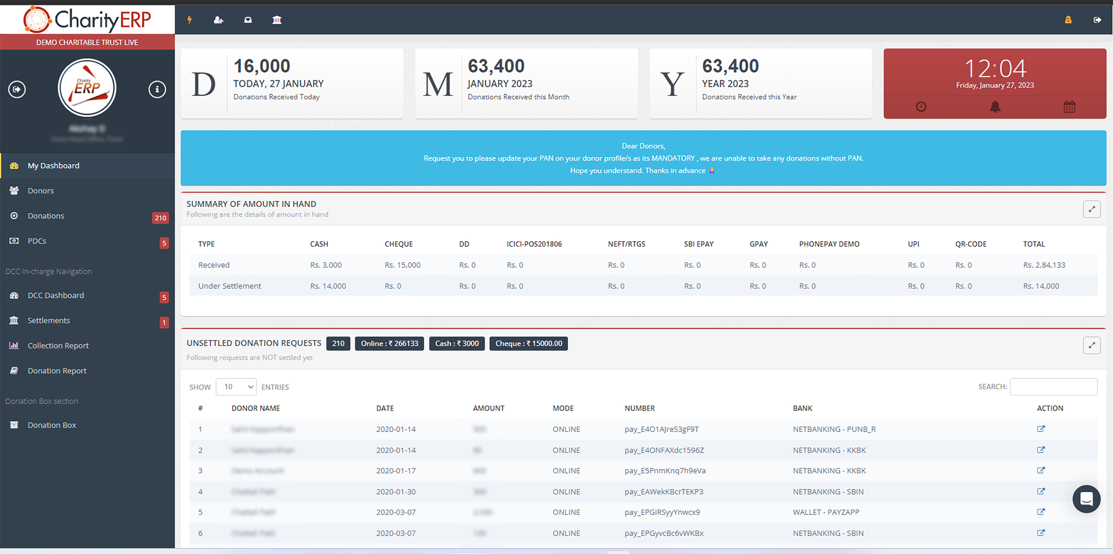Image resolution: width=1113 pixels, height=554 pixels.
Task: Click the CharityERP profile logo
Action: point(87,88)
